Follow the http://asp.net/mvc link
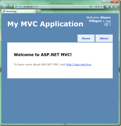The height and width of the screenshot is (126, 121). point(79,65)
